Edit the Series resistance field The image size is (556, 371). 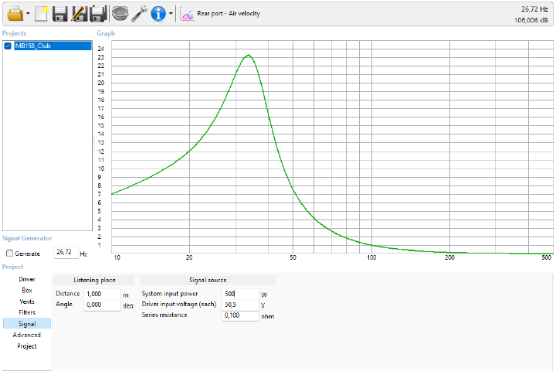pos(240,315)
